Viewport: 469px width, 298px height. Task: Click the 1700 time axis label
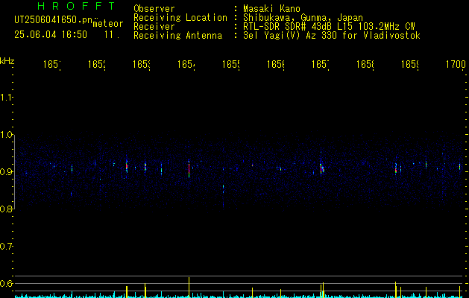click(x=456, y=64)
